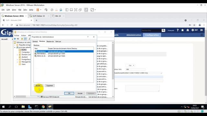Switch to the Général tab in properties
Screen dimensions: 207x116
(x=35, y=42)
